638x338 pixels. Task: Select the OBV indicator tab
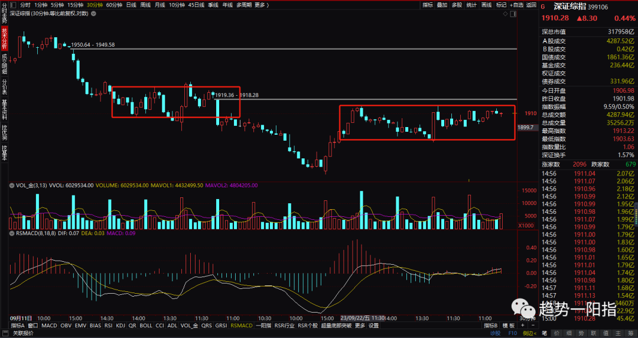click(66, 326)
